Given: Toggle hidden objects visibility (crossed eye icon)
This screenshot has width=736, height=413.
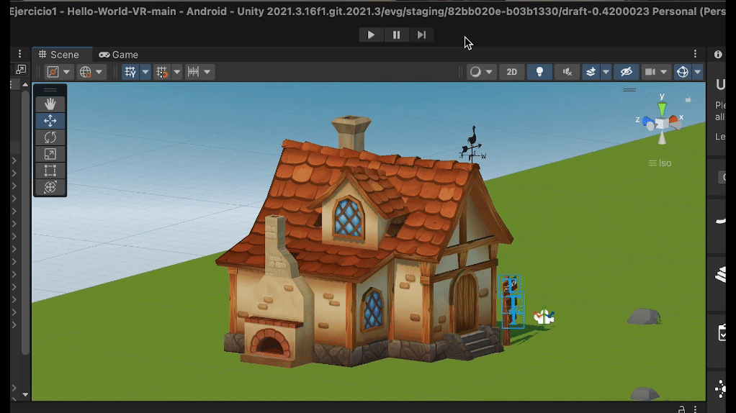Looking at the screenshot, I should [626, 72].
